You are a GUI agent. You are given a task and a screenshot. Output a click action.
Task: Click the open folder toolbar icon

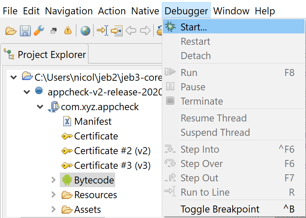(x=11, y=31)
